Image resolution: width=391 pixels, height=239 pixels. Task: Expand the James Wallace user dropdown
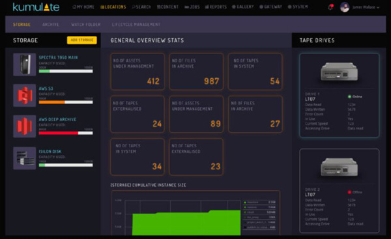coord(366,7)
